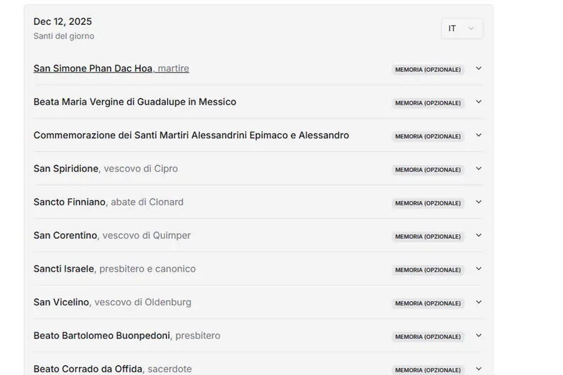
Task: Expand Beato Bartolomeo Buonpedoni row chevron
Action: (x=479, y=336)
